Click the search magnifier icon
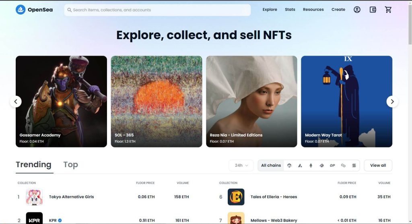412x224 pixels. point(69,10)
